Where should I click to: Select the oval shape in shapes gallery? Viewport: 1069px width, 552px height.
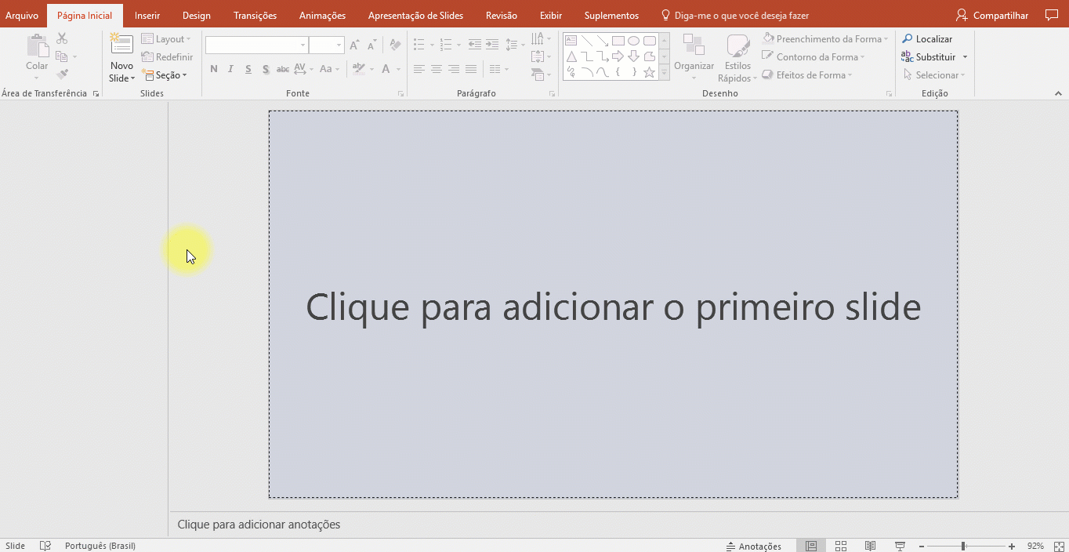tap(633, 41)
